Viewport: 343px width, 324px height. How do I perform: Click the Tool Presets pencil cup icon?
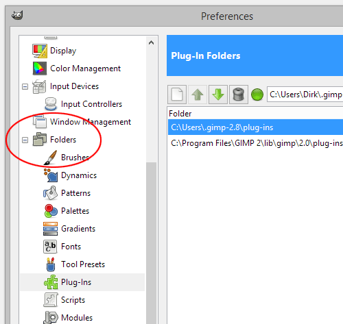pos(51,264)
